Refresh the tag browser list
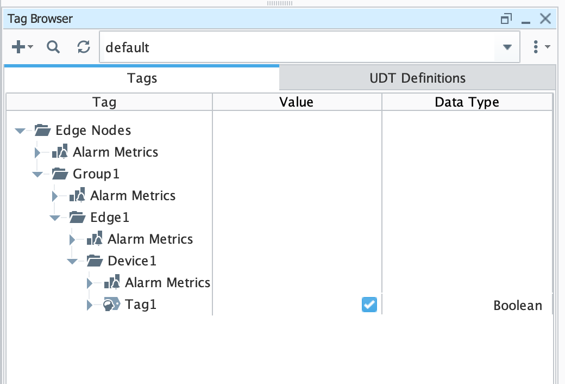The image size is (565, 384). click(x=83, y=47)
